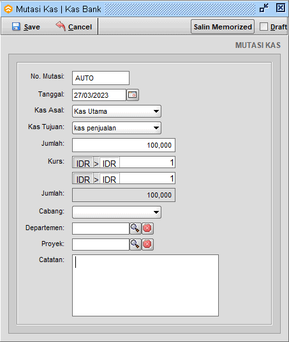Click the Tanggal date field
The height and width of the screenshot is (342, 289).
tap(100, 95)
